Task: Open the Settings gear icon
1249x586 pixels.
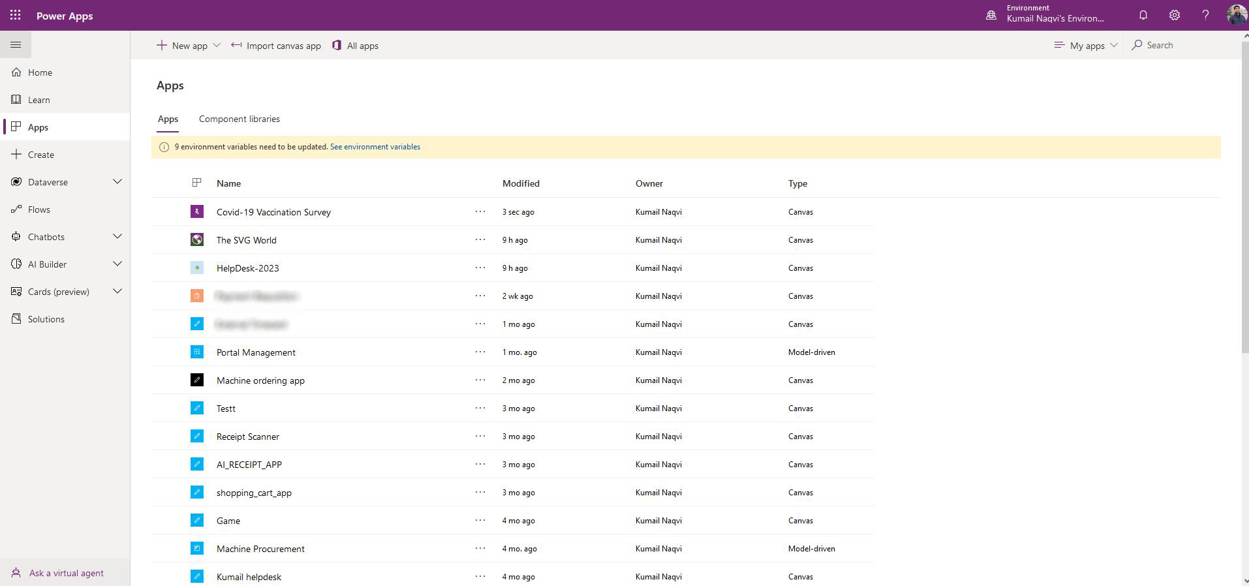Action: tap(1174, 15)
